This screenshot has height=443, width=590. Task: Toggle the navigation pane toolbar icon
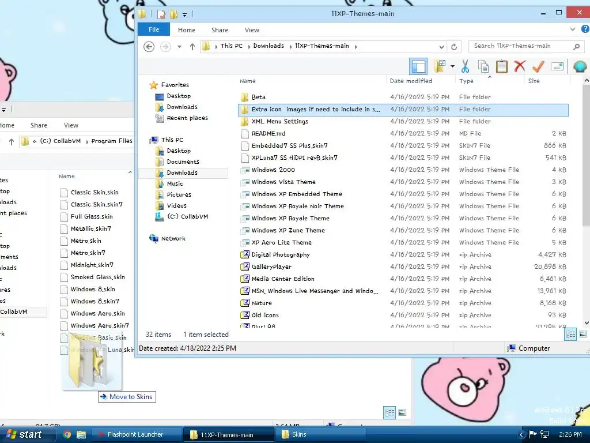coord(418,67)
